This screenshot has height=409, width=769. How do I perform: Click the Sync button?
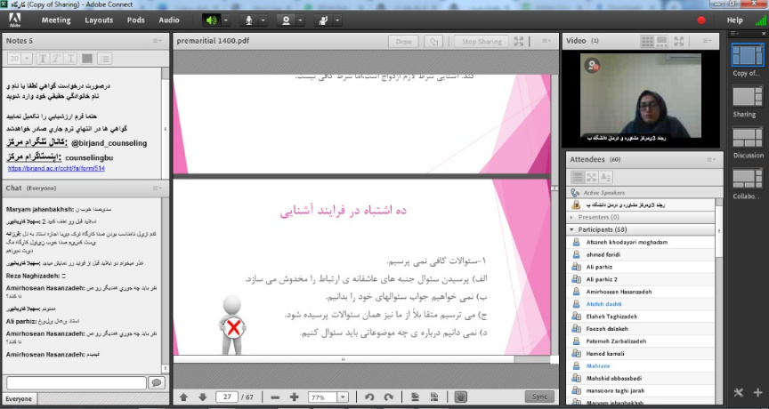(539, 397)
